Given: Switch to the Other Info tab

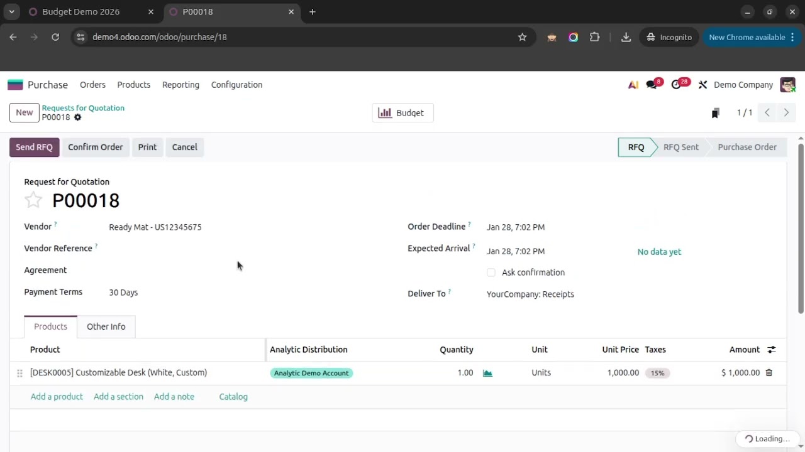Looking at the screenshot, I should 106,326.
